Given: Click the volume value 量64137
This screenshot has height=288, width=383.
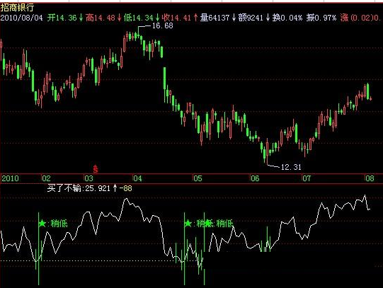Looking at the screenshot, I should click(x=215, y=18).
